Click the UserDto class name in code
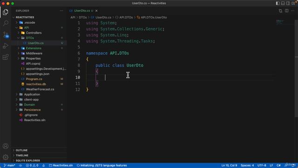 [135, 65]
